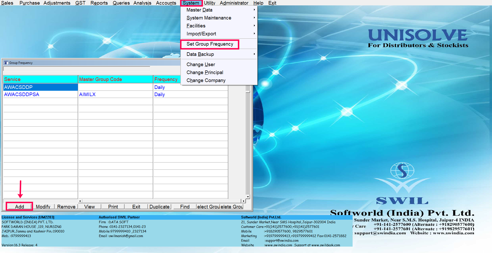
Task: Click the AIMILX master group code cell
Action: point(115,94)
